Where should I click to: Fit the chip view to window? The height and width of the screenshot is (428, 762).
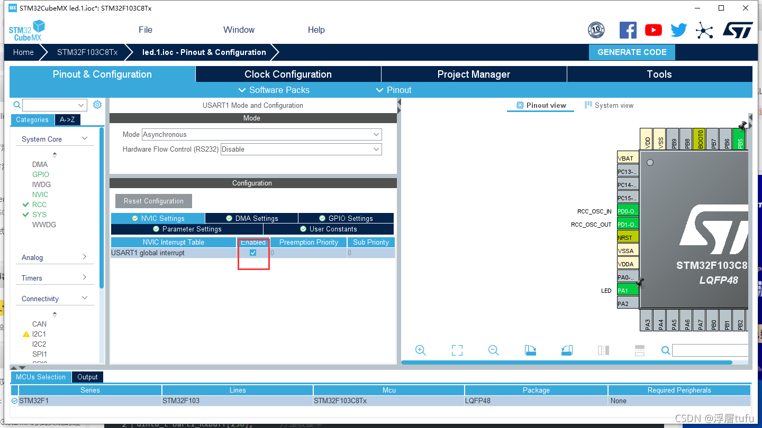click(x=457, y=350)
